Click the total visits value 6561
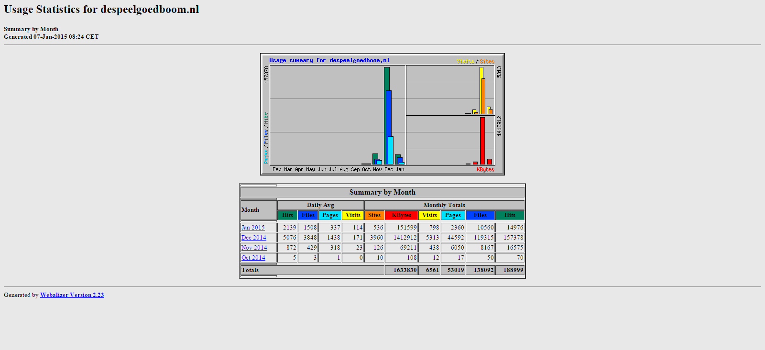Image resolution: width=765 pixels, height=350 pixels. (429, 270)
